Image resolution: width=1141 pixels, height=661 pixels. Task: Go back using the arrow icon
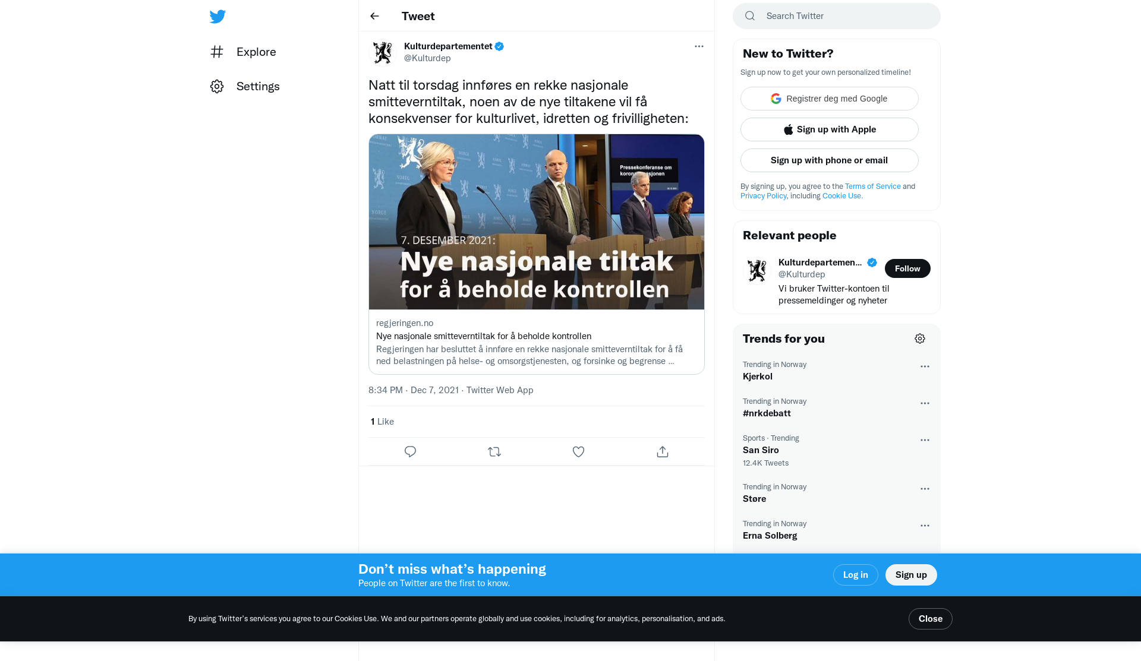coord(374,16)
